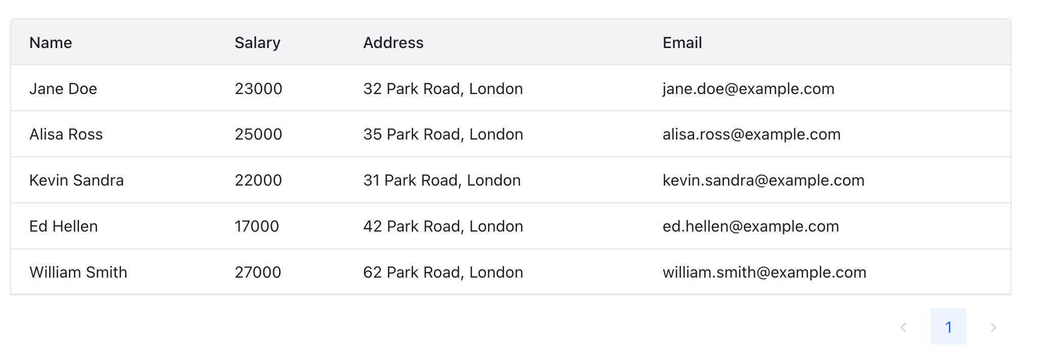
Task: Click salary value 17000
Action: point(257,226)
